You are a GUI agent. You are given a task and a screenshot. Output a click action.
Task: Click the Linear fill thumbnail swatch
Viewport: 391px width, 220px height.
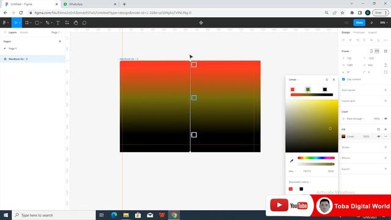[x=343, y=136]
